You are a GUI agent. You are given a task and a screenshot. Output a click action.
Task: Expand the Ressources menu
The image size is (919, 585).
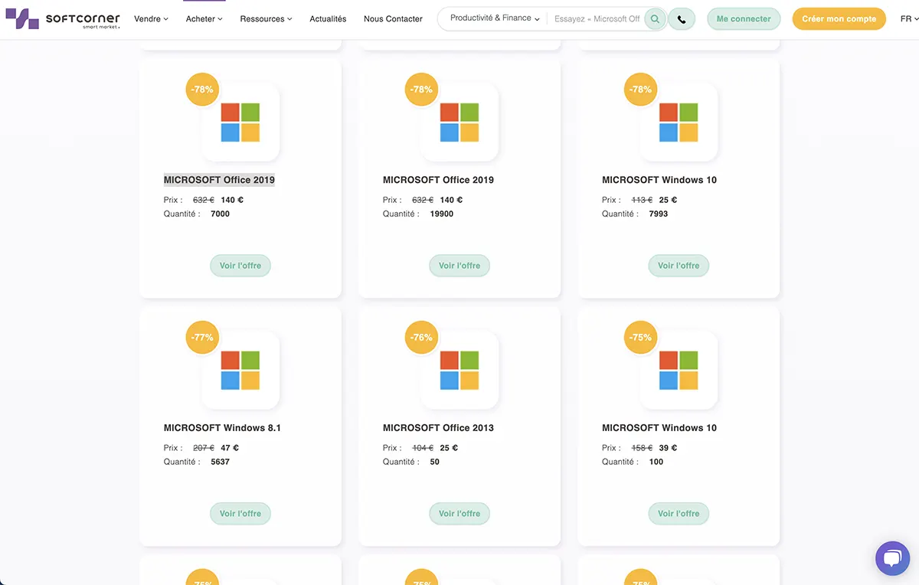(266, 19)
